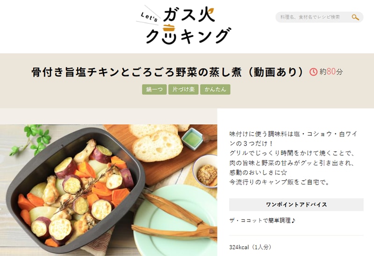
Task: Click the red clock cooking-time icon
Action: click(313, 72)
